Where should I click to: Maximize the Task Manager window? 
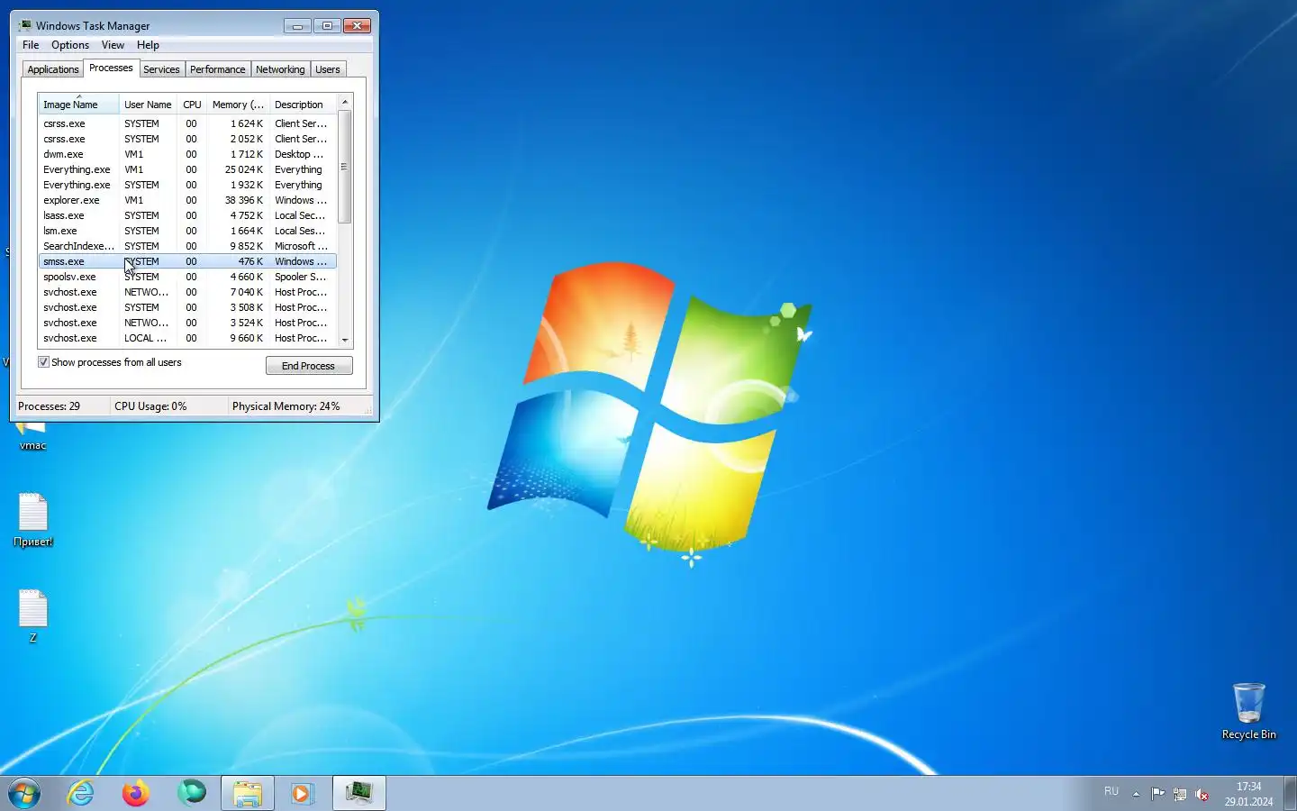coord(327,26)
